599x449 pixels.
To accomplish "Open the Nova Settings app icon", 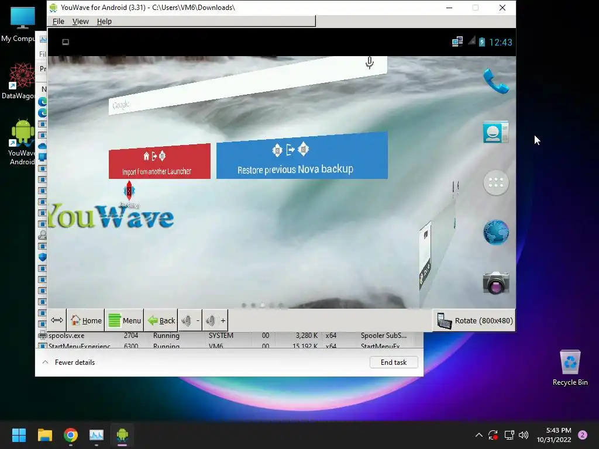I will click(x=129, y=194).
